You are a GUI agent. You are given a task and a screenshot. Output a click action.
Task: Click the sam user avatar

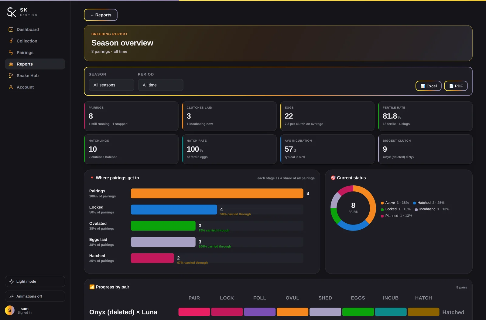click(10, 310)
